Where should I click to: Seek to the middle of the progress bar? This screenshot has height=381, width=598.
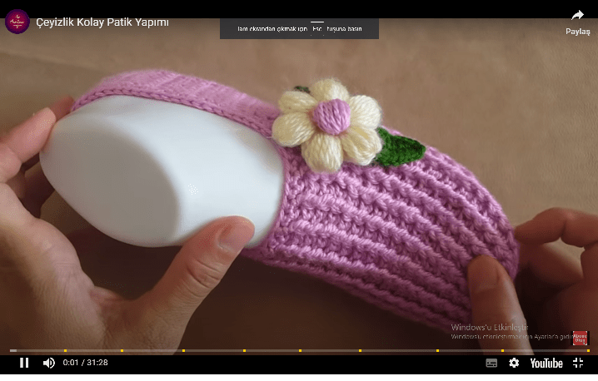[x=299, y=350]
